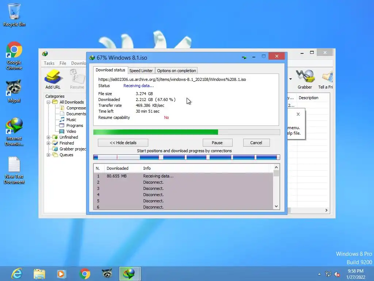
Task: Open File Explorer from taskbar
Action: point(39,274)
